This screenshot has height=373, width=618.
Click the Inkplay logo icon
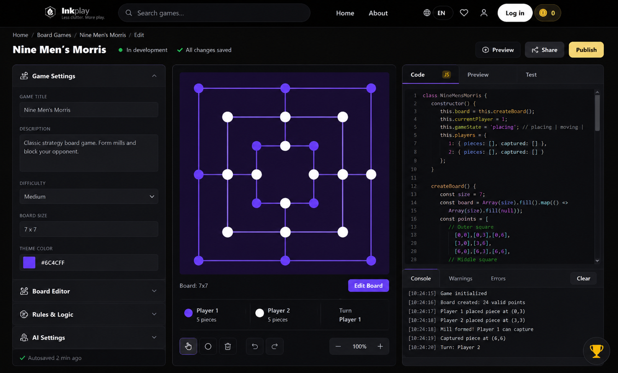pos(50,13)
